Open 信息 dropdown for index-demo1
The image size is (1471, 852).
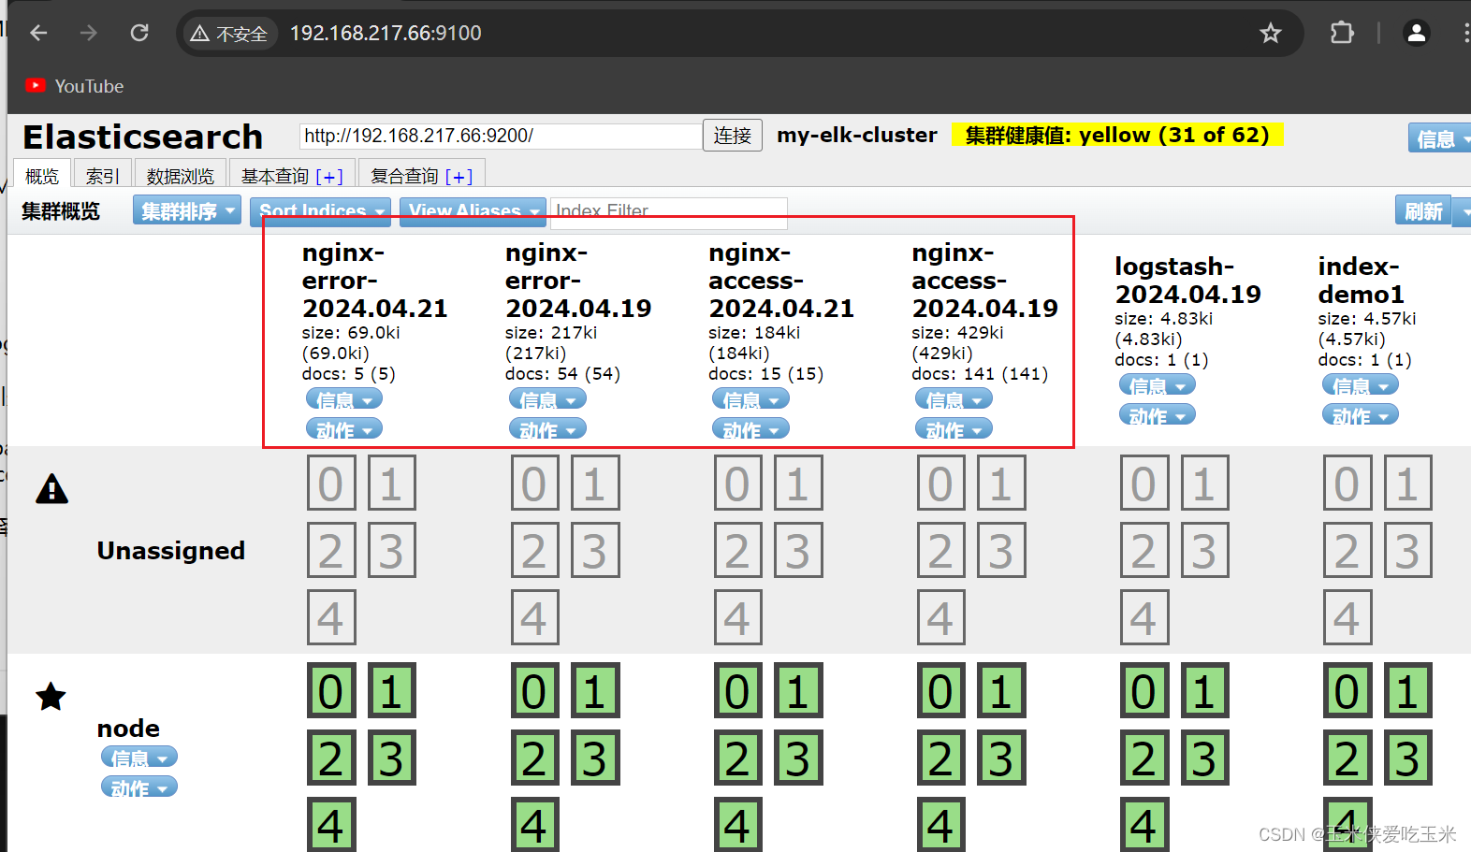coord(1360,386)
